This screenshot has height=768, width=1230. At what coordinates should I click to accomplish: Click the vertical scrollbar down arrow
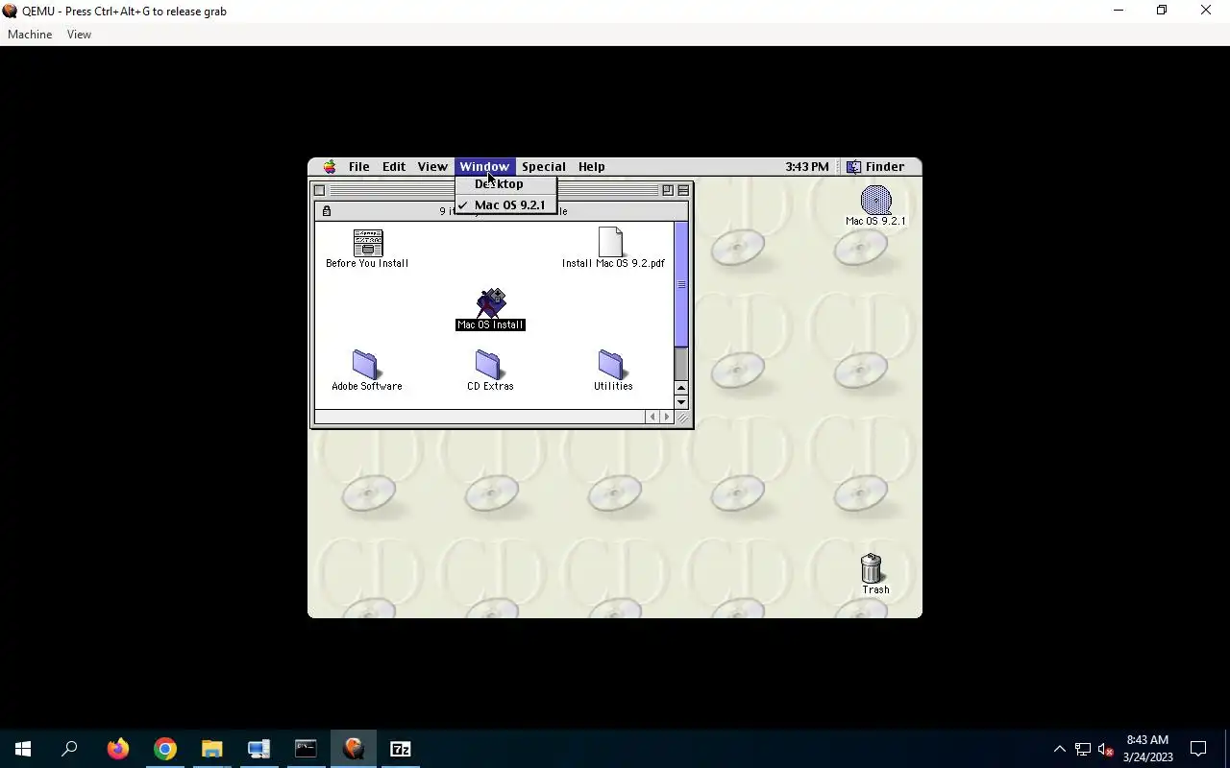click(681, 402)
